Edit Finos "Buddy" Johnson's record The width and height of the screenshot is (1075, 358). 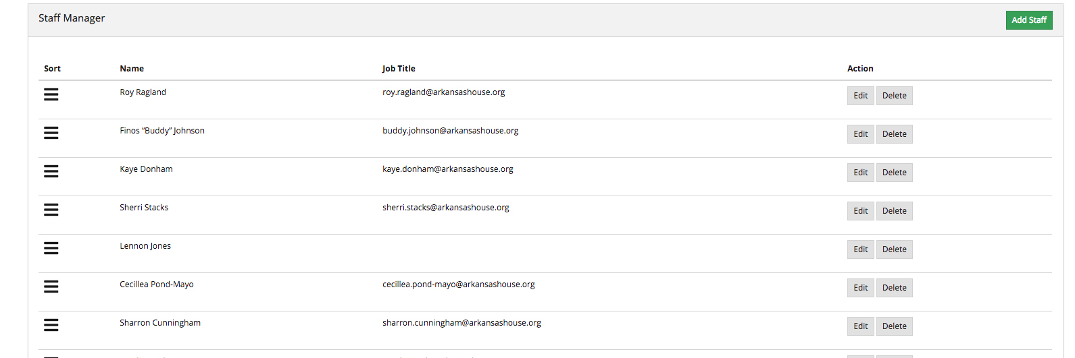(x=861, y=134)
